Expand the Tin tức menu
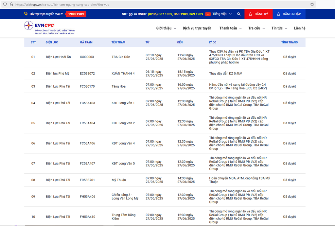Image resolution: width=335 pixels, height=226 pixels. (279, 28)
